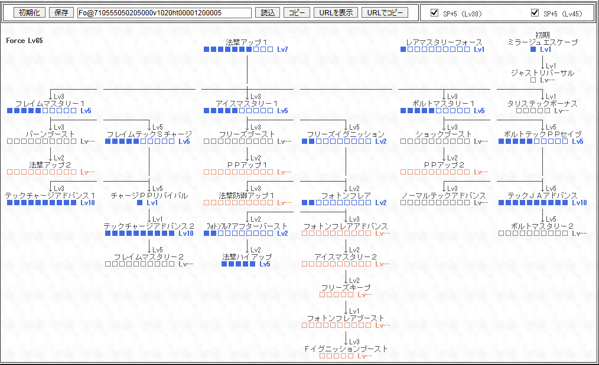Set level on the フレイムマスタリー1 level bar
Screen dimensions: 599x365
point(41,111)
